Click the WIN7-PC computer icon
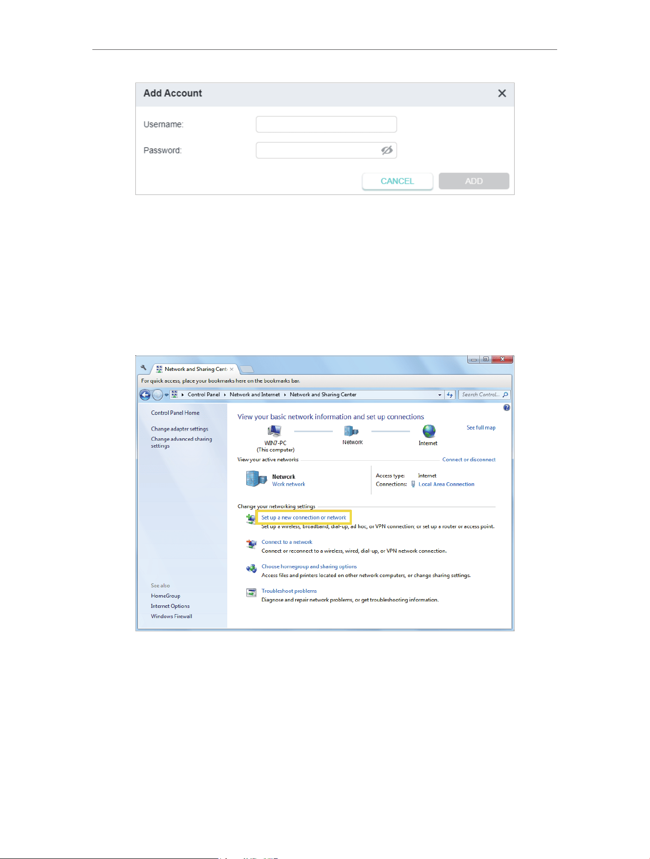Screen dimensions: 650x859 click(x=275, y=431)
